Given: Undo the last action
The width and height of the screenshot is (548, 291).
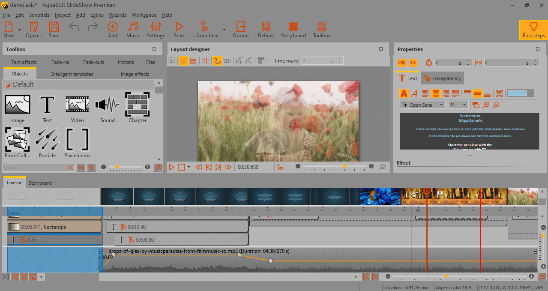Looking at the screenshot, I should coord(74,27).
